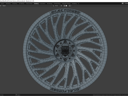
Task: Switch to the Geometry Nodes workspace
Action: click(66, 4)
